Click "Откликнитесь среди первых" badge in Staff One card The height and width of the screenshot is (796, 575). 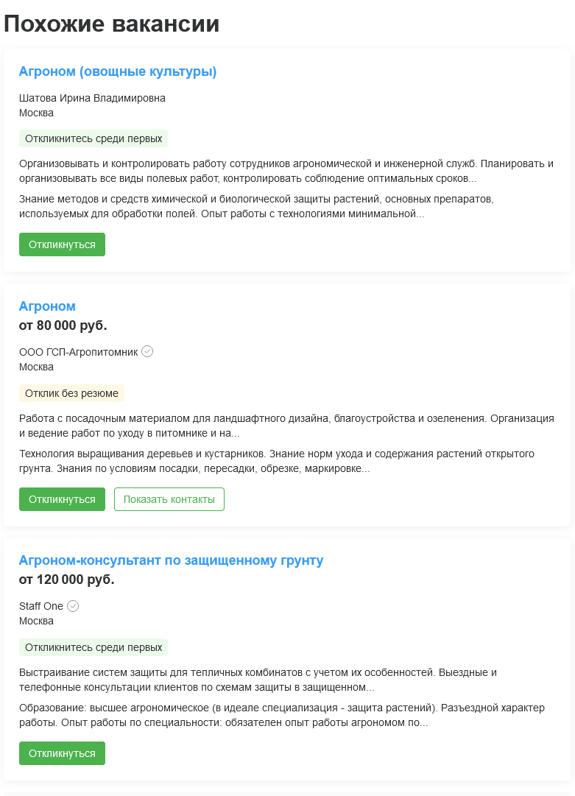tap(94, 647)
